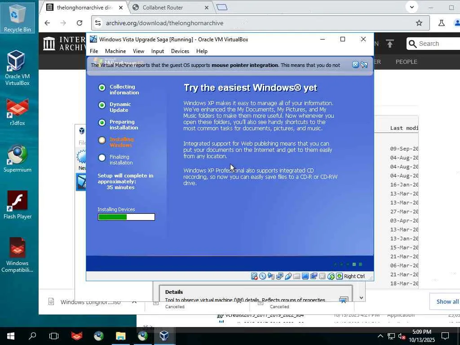Reload the archive.org page
This screenshot has height=345, width=460.
tap(80, 23)
